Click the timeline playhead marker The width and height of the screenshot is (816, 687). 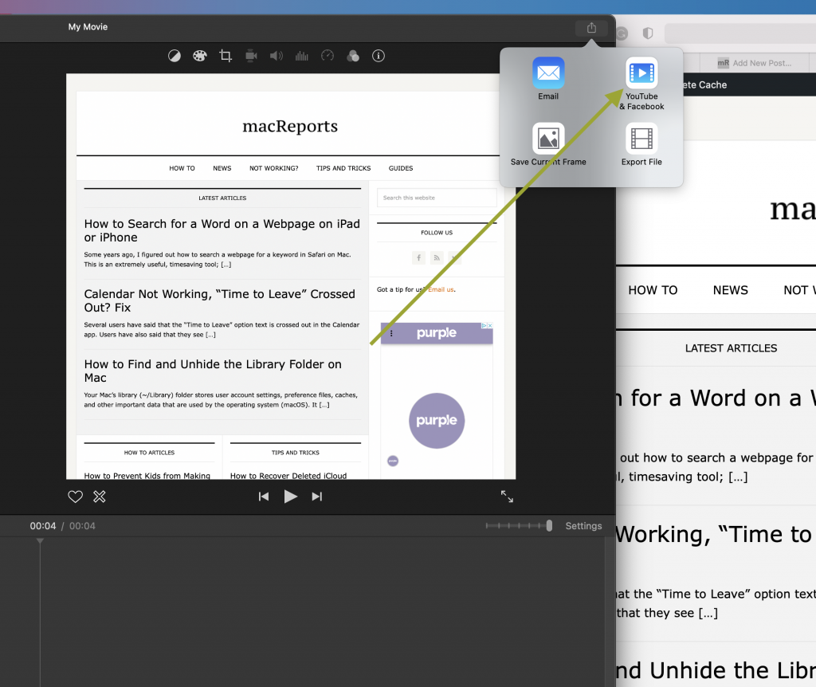[40, 541]
